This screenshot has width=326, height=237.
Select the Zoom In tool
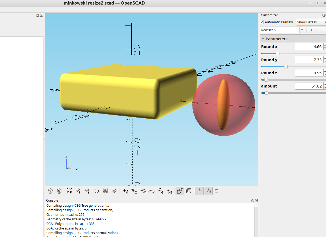[x=79, y=191]
